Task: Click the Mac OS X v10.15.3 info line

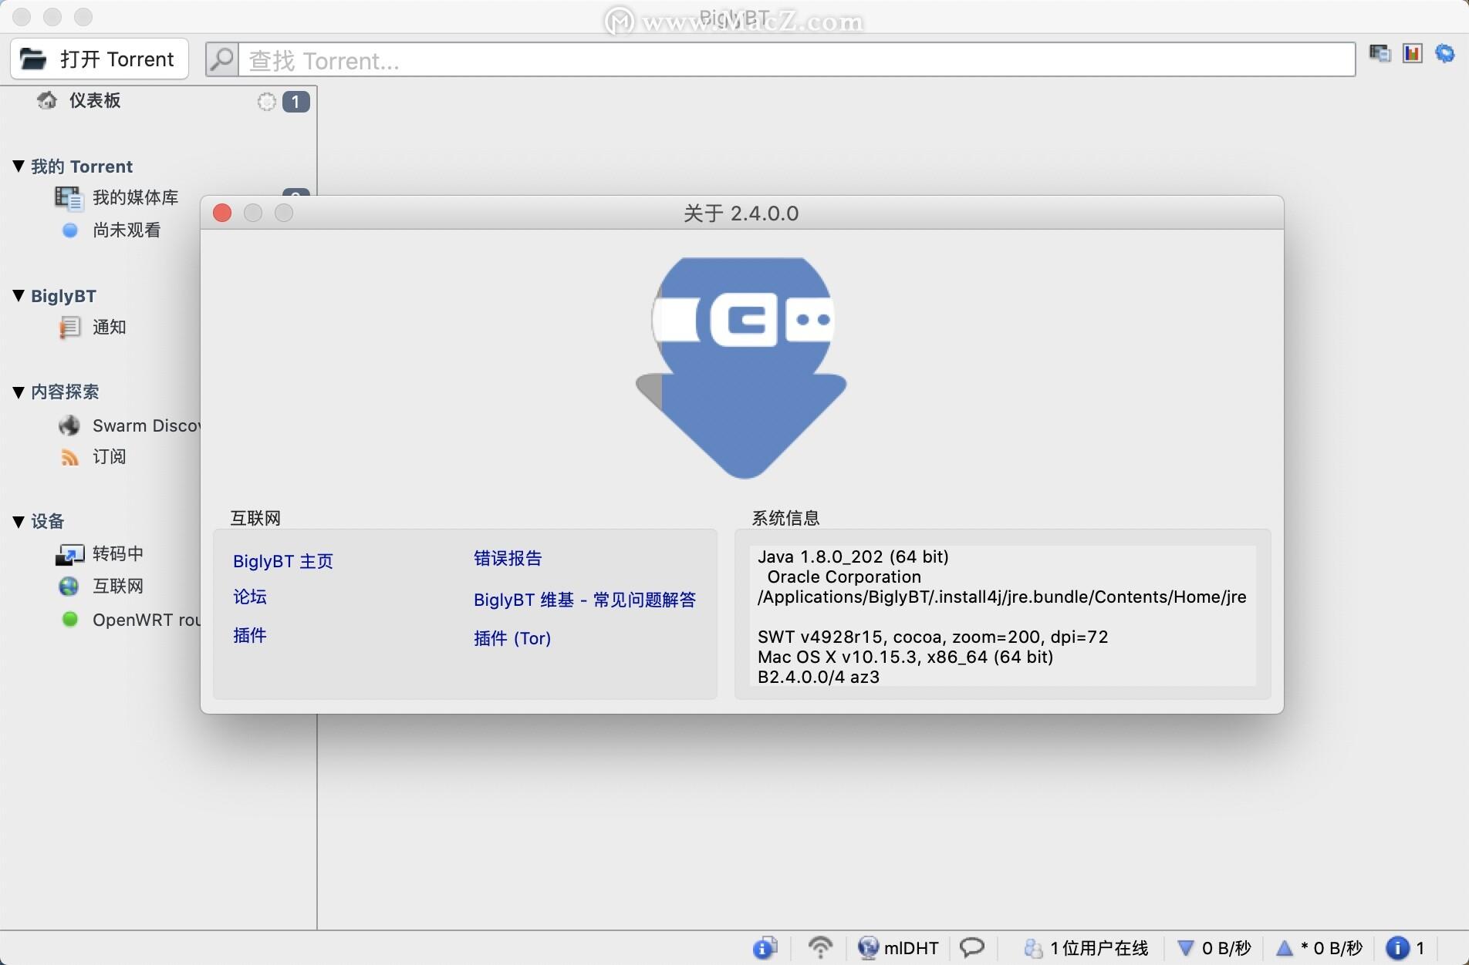Action: click(905, 657)
